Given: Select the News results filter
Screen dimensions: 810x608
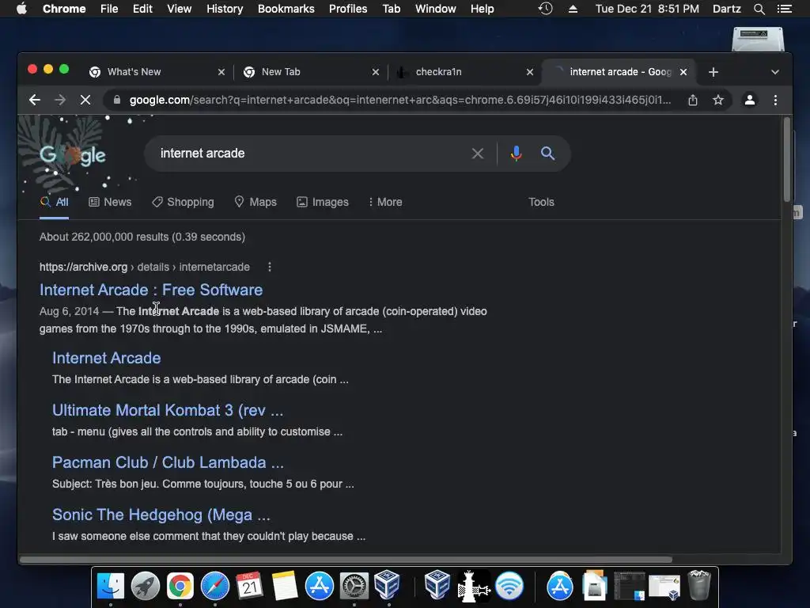Looking at the screenshot, I should coord(110,202).
